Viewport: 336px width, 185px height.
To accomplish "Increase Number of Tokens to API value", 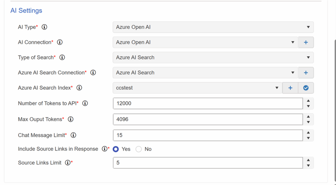I will click(x=308, y=101).
